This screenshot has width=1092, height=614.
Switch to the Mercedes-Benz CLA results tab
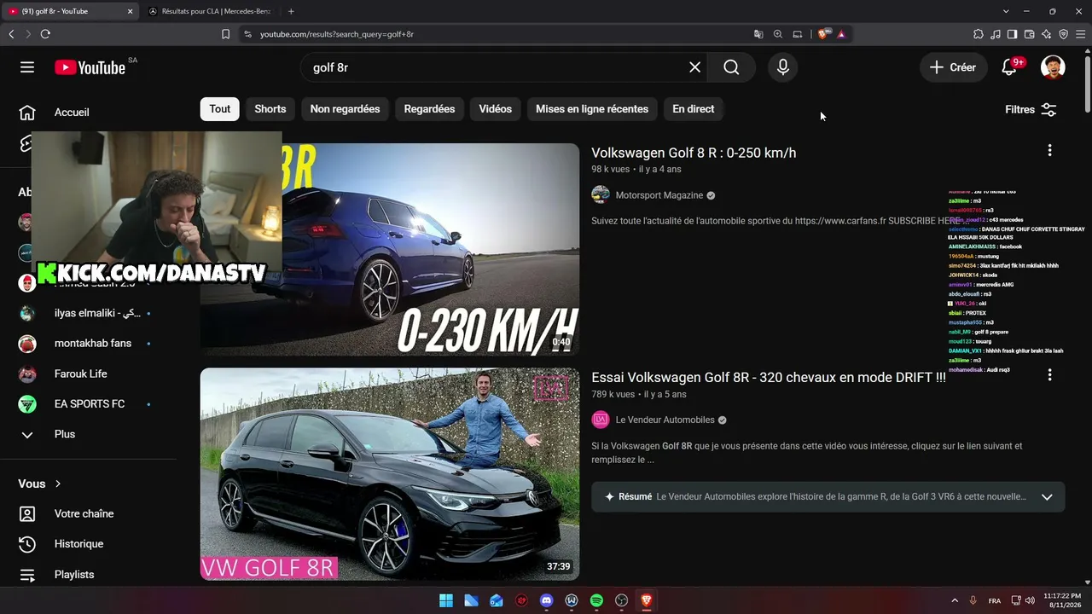point(211,11)
